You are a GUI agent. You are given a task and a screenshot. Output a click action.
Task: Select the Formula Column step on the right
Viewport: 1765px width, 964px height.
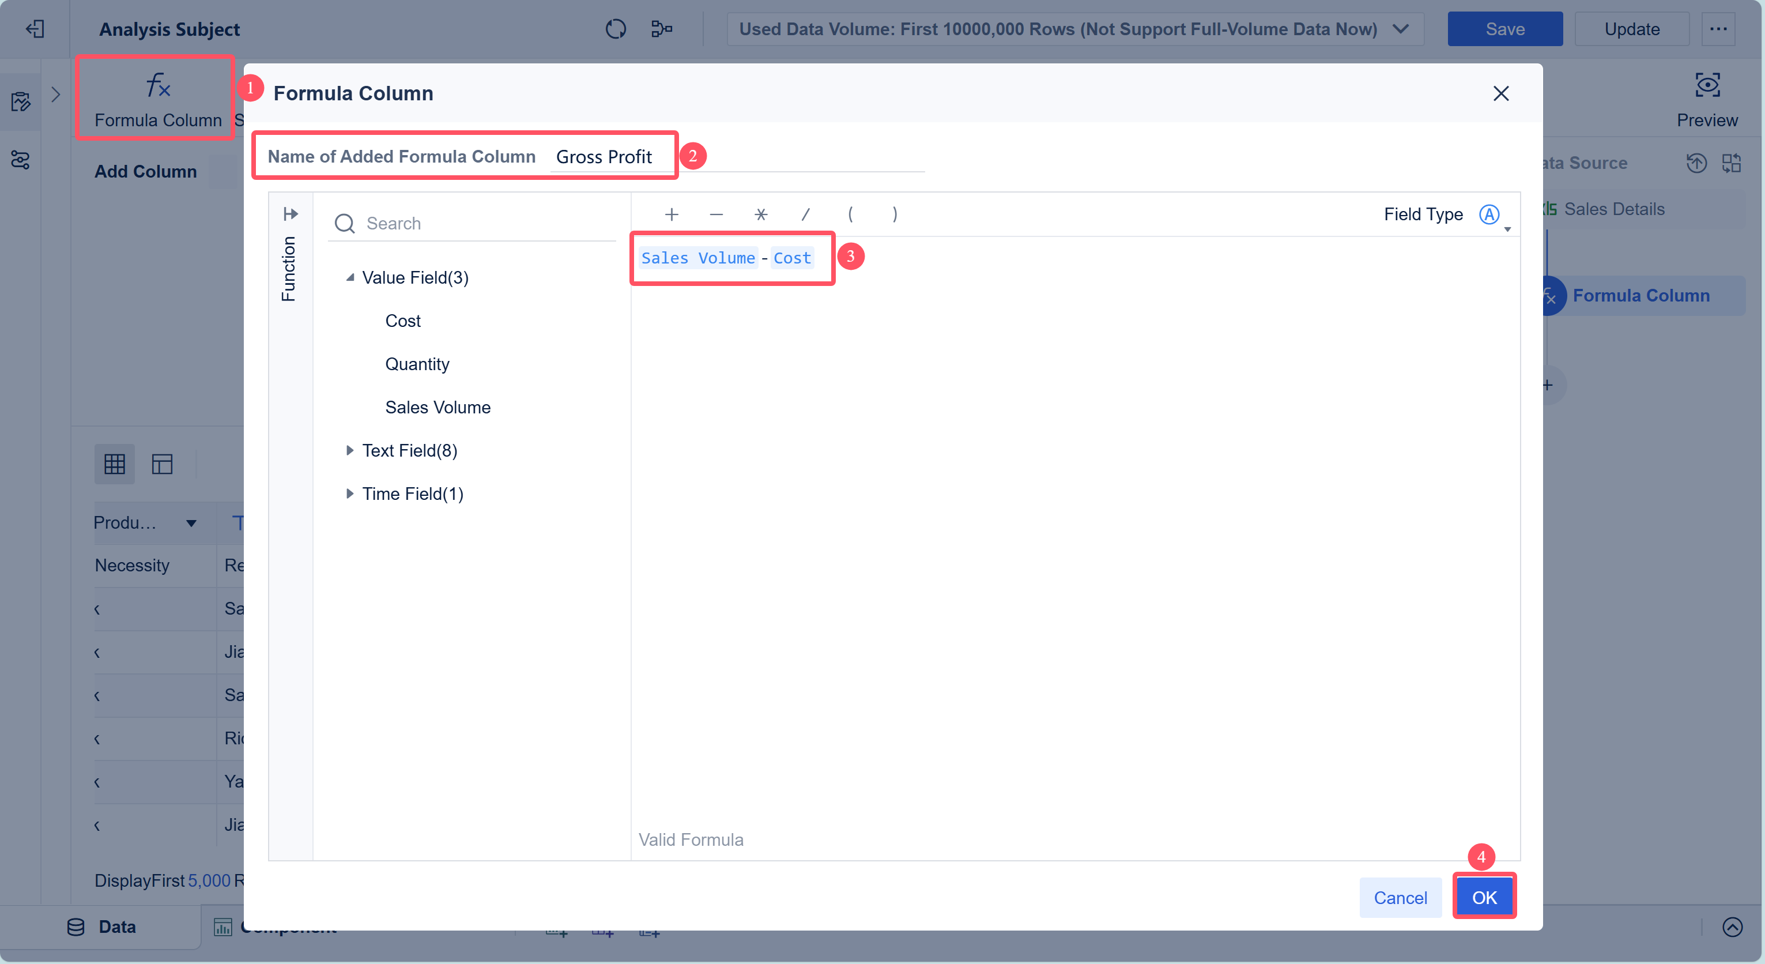1642,295
